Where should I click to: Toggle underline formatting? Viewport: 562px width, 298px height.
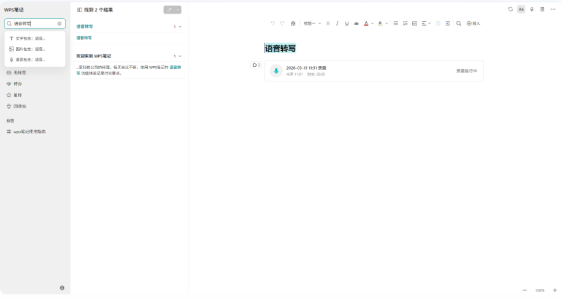(347, 23)
